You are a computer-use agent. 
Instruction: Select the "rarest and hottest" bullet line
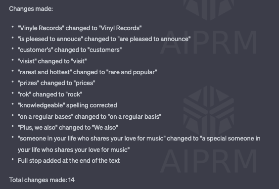pyautogui.click(x=87, y=72)
